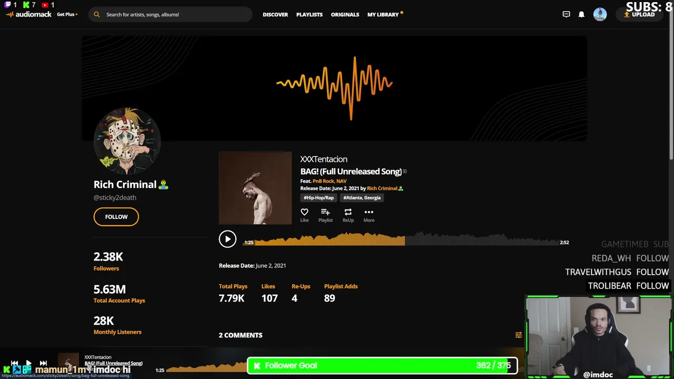Open the Audiomack home logo
The height and width of the screenshot is (379, 674).
click(x=28, y=15)
